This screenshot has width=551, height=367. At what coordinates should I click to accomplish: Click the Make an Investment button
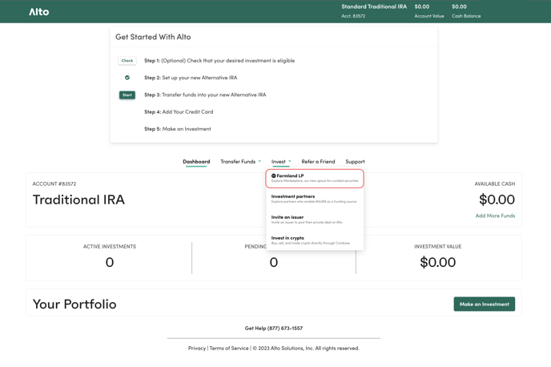click(485, 304)
